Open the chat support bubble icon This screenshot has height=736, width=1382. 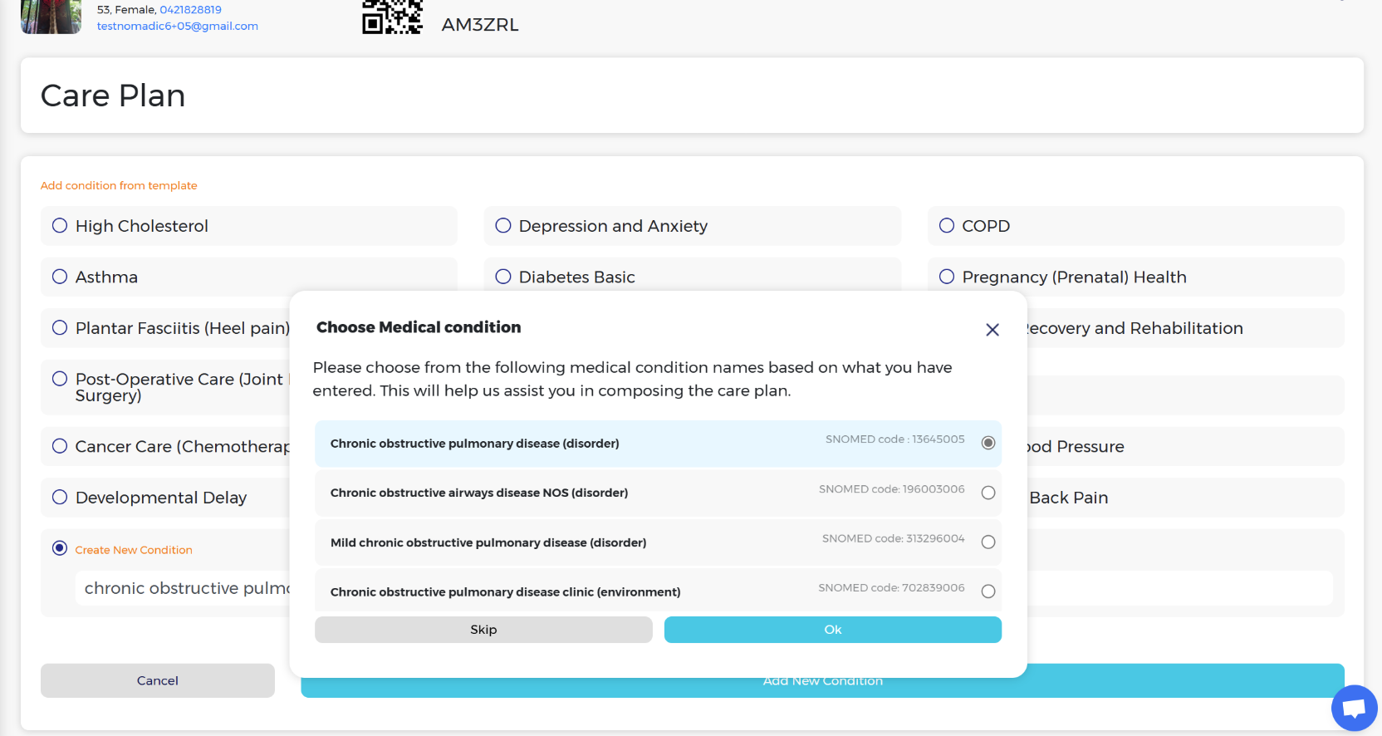tap(1354, 708)
